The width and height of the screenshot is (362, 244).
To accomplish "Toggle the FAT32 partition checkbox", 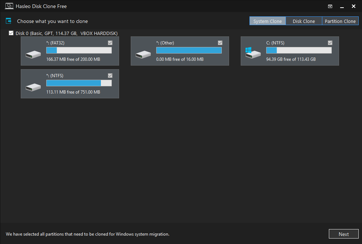I will tap(110, 43).
